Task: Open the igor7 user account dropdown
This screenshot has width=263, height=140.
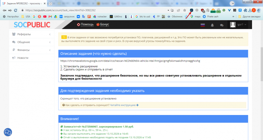Action: pos(238,25)
